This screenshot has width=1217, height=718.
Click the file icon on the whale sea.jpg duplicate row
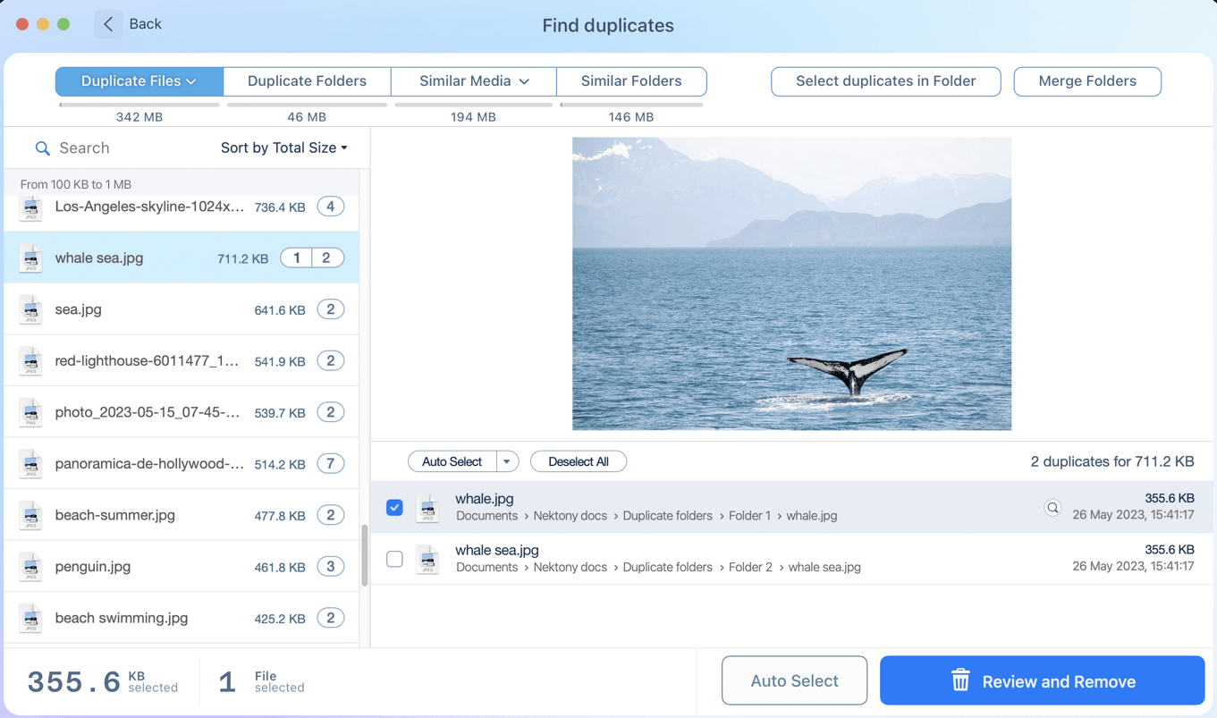[427, 559]
